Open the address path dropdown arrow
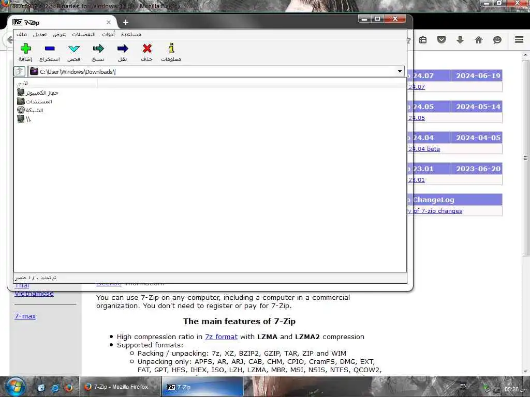 pos(400,71)
